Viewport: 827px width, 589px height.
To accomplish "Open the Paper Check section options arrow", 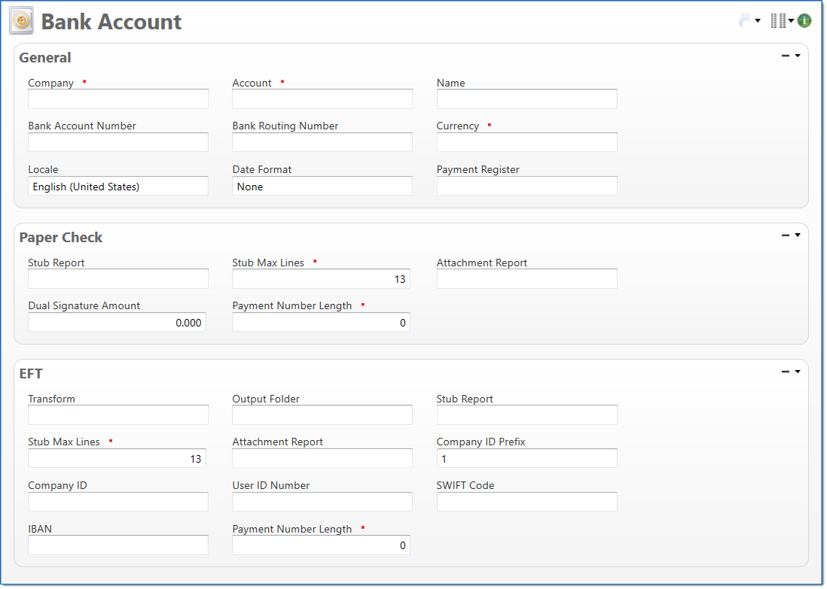I will tap(798, 235).
